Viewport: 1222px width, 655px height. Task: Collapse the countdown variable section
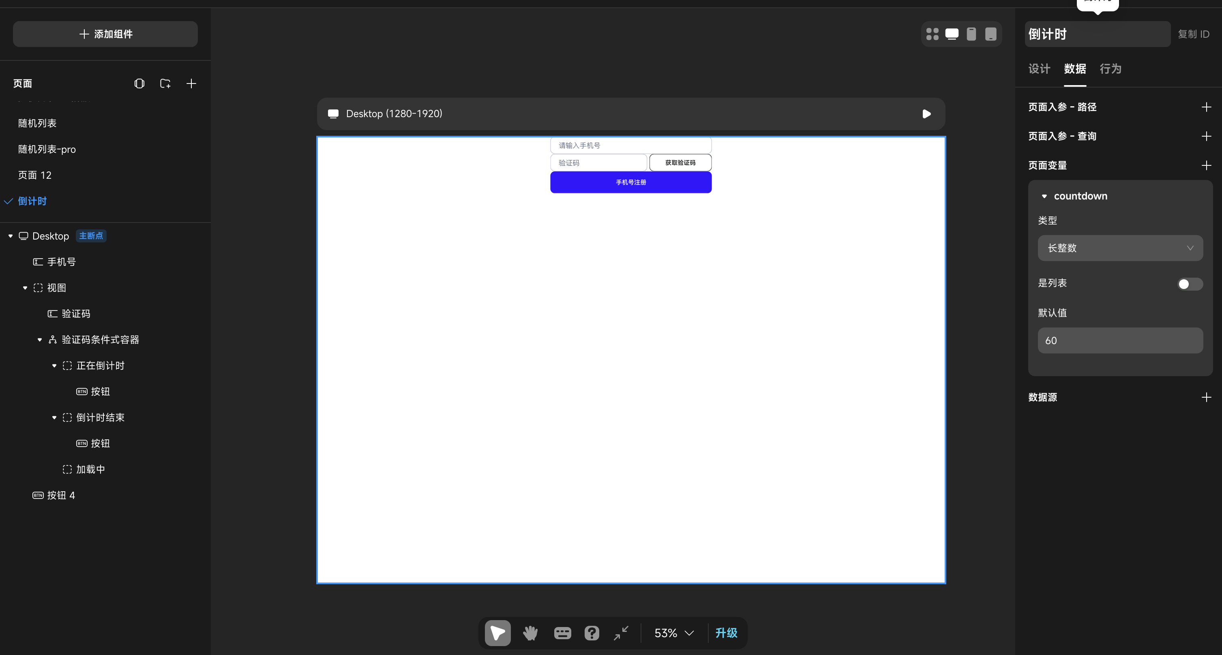point(1044,196)
